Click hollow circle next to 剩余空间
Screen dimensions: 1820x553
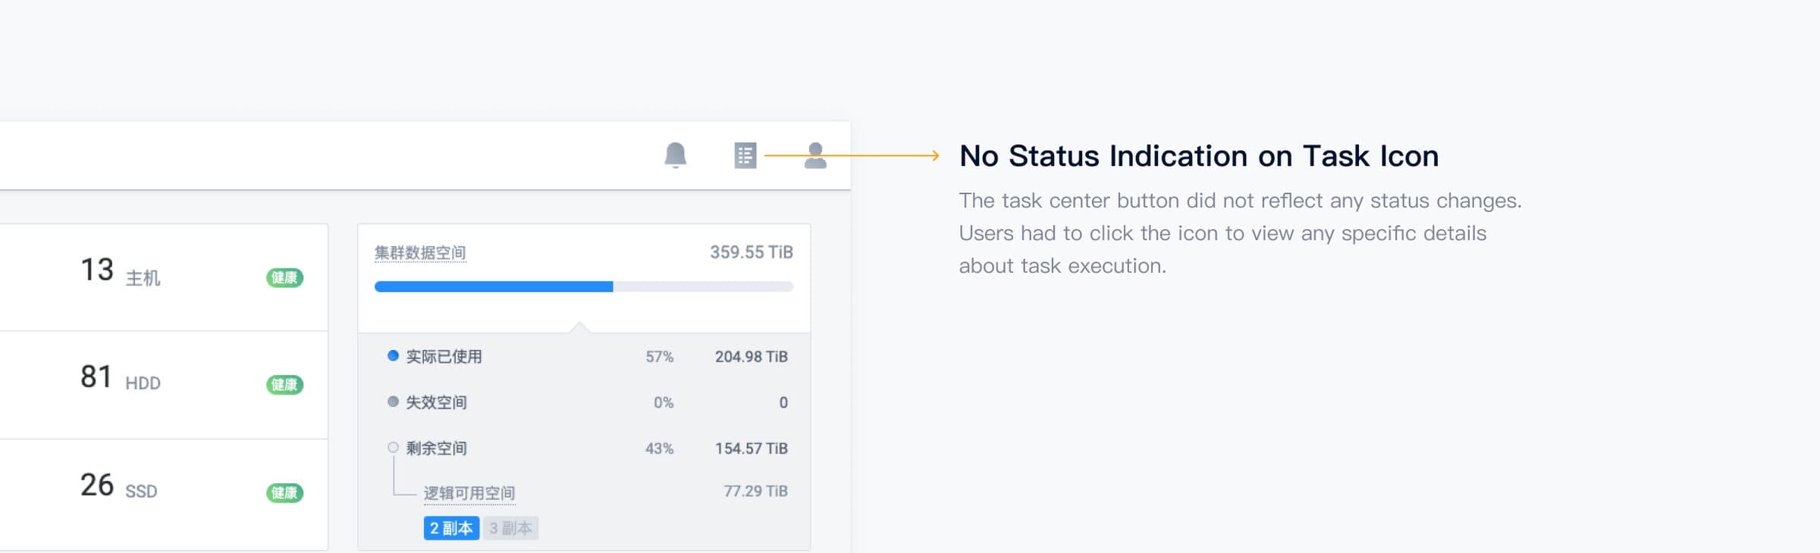pos(393,448)
